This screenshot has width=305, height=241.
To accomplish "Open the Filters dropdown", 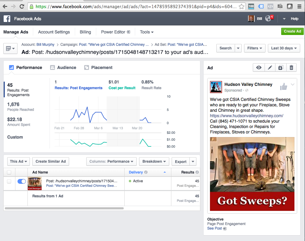I will coord(255,48).
